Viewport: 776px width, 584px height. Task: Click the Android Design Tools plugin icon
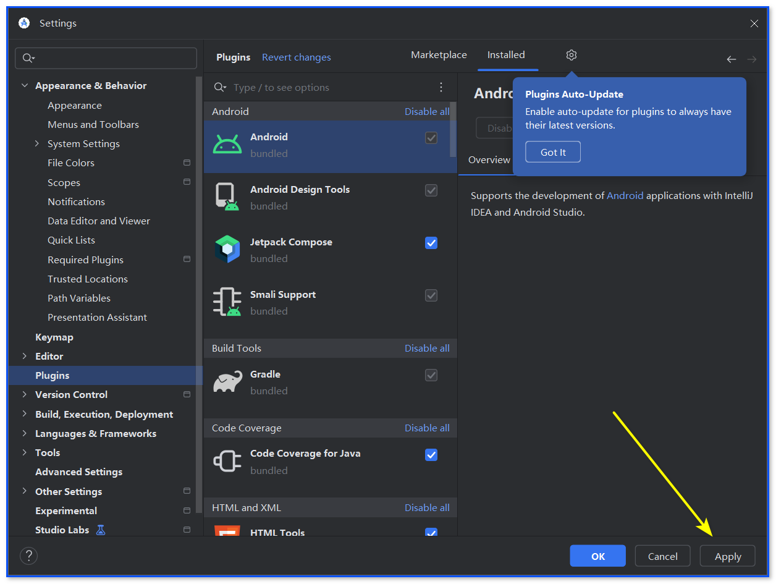pyautogui.click(x=227, y=197)
